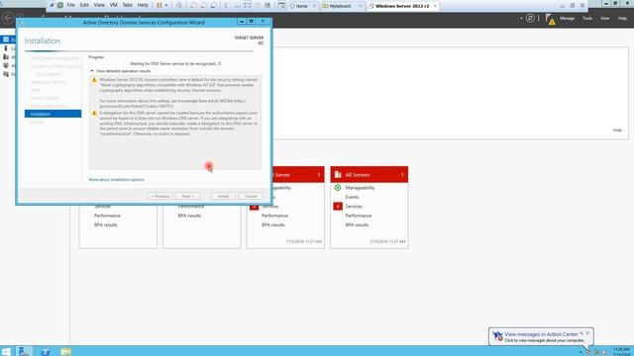Close the MyNetwork tab
634x356 pixels.
click(x=360, y=6)
